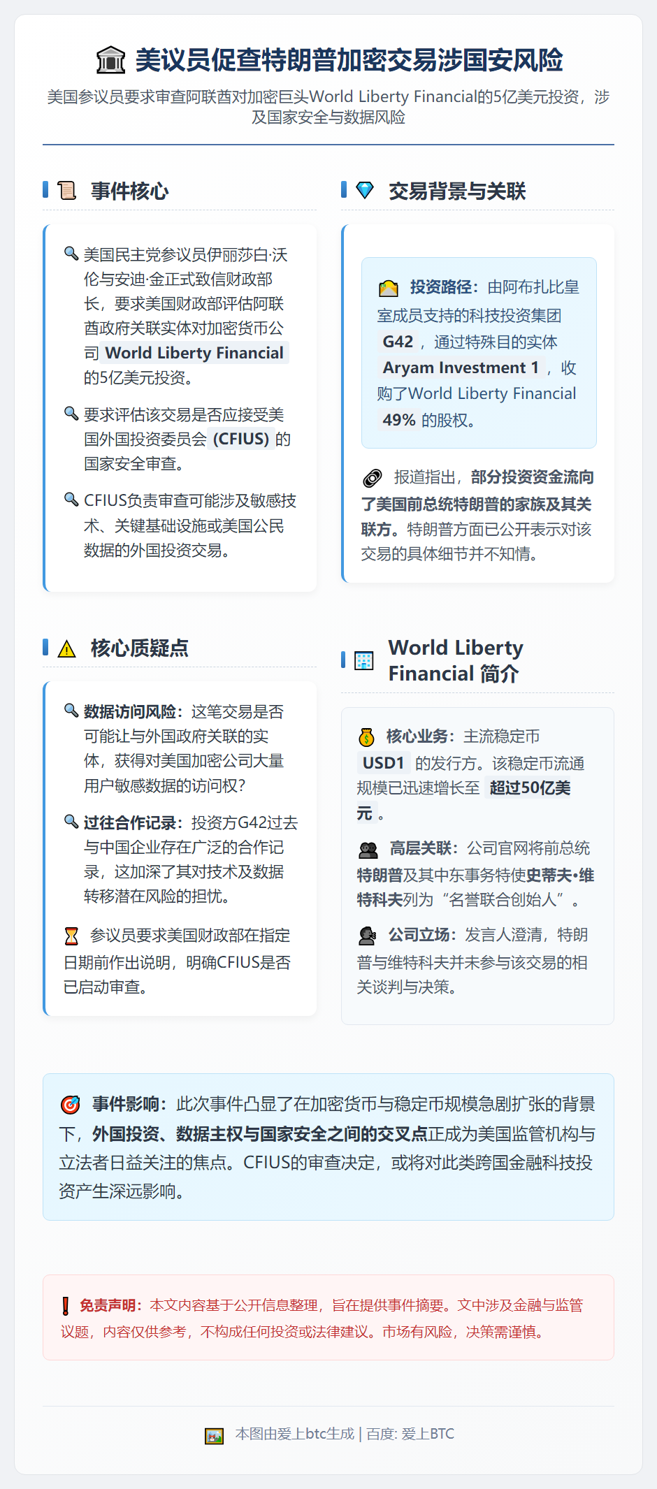Click magnifier icon before 要求评估该交易

click(71, 413)
